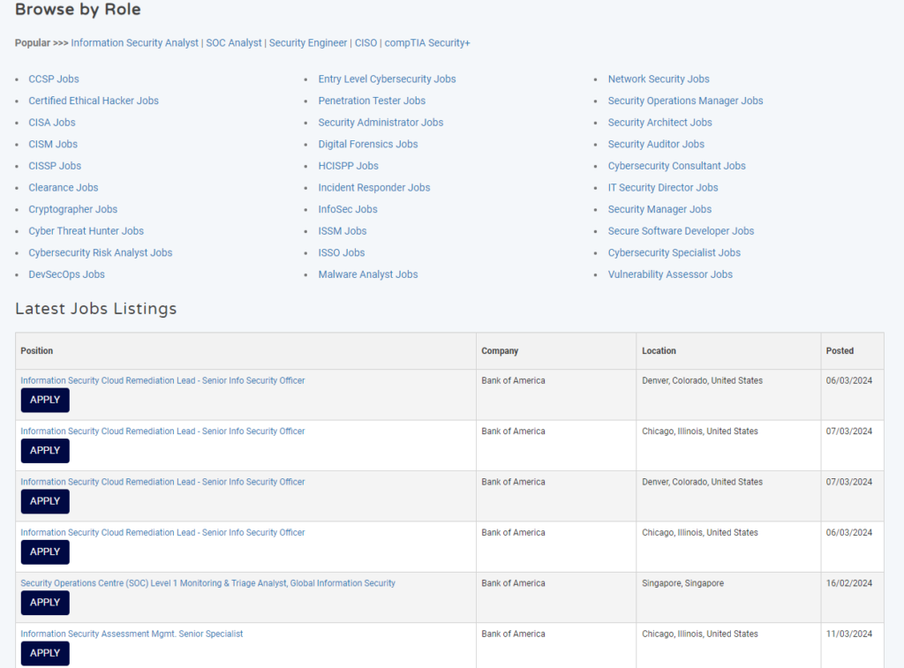904x668 pixels.
Task: Open Information Security Assessment Mgmt. Senior Specialist listing
Action: click(x=132, y=634)
